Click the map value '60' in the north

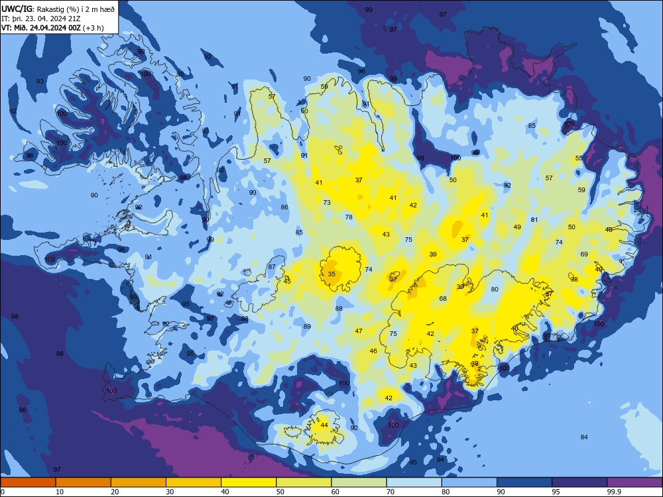click(x=304, y=111)
